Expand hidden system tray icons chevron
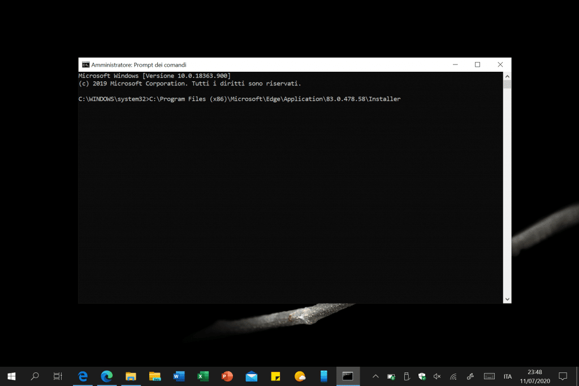579x386 pixels. (375, 376)
